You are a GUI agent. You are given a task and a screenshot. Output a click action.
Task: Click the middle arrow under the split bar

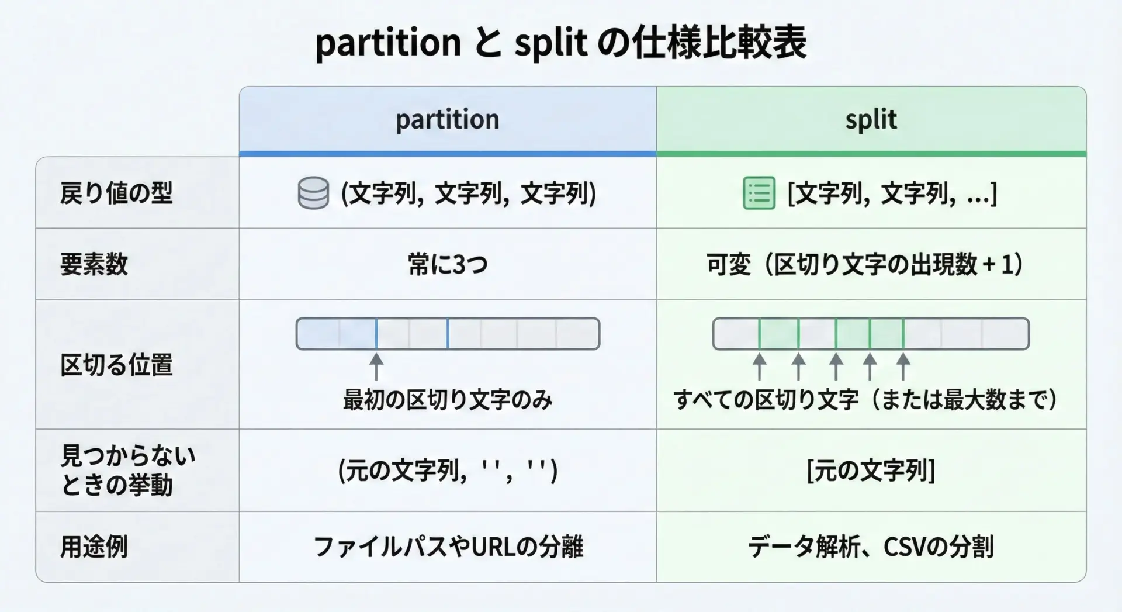[x=836, y=366]
